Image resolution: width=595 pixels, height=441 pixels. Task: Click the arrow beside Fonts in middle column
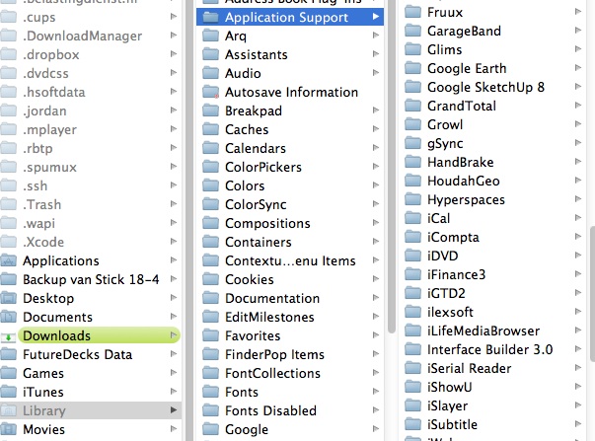click(x=376, y=392)
